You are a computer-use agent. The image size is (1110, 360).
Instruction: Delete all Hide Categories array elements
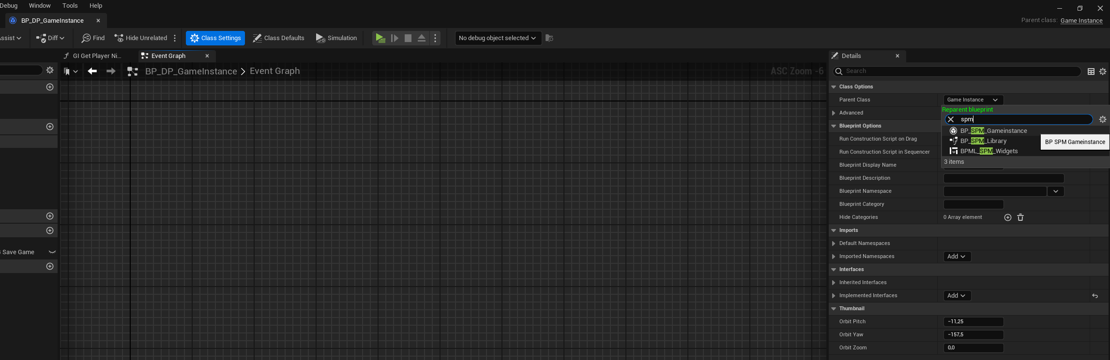point(1020,217)
